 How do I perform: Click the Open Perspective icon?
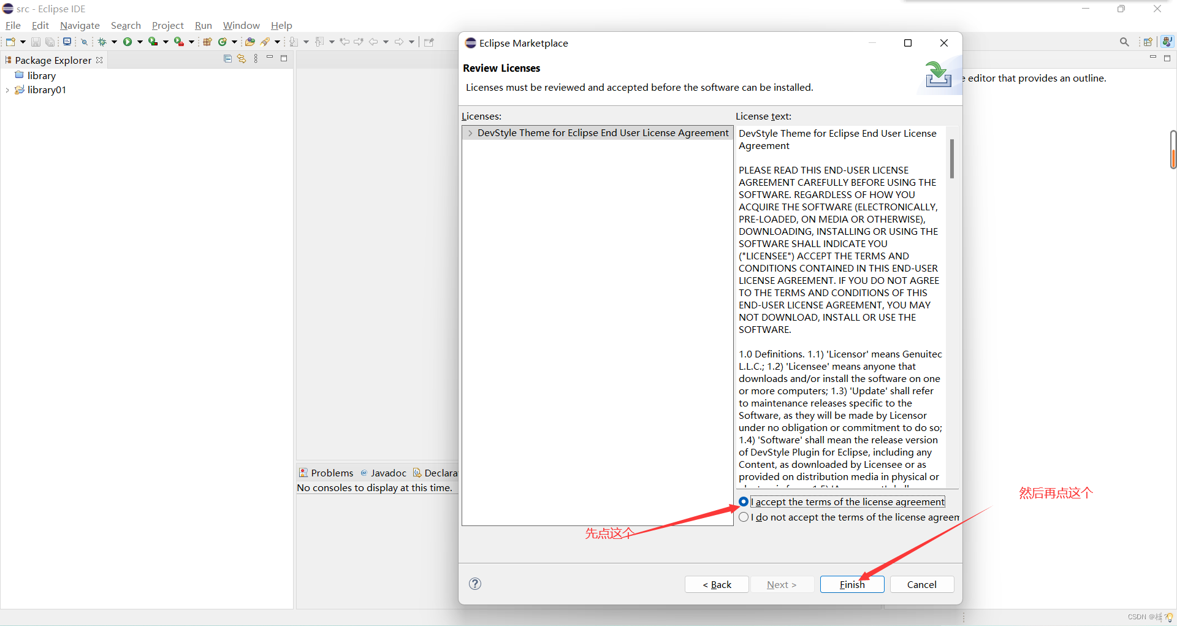coord(1148,42)
